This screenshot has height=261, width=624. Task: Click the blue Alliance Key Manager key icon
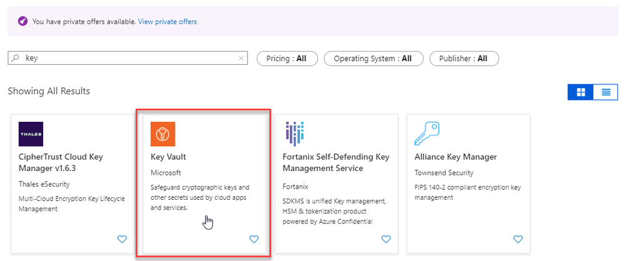pos(427,134)
